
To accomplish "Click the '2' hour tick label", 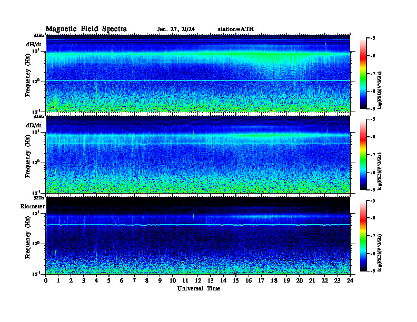I will tap(71, 281).
